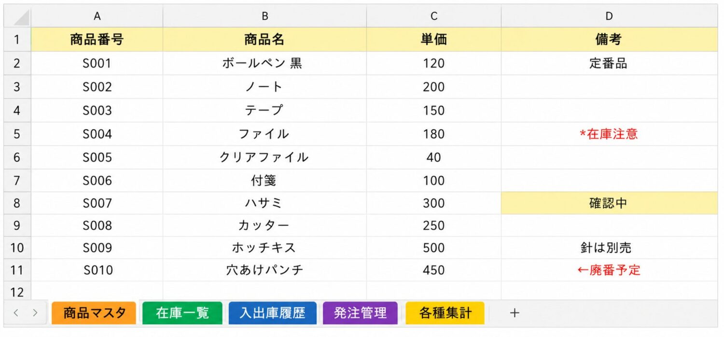This screenshot has height=337, width=724.
Task: Select the red *在庫注意 cell
Action: click(609, 134)
